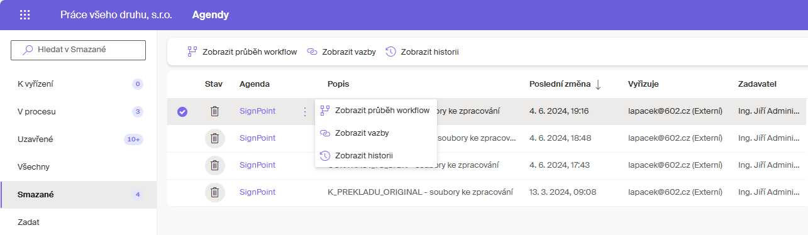This screenshot has width=808, height=235.
Task: Click the date 4. 6. 2024, 18:48
Action: [x=560, y=138]
